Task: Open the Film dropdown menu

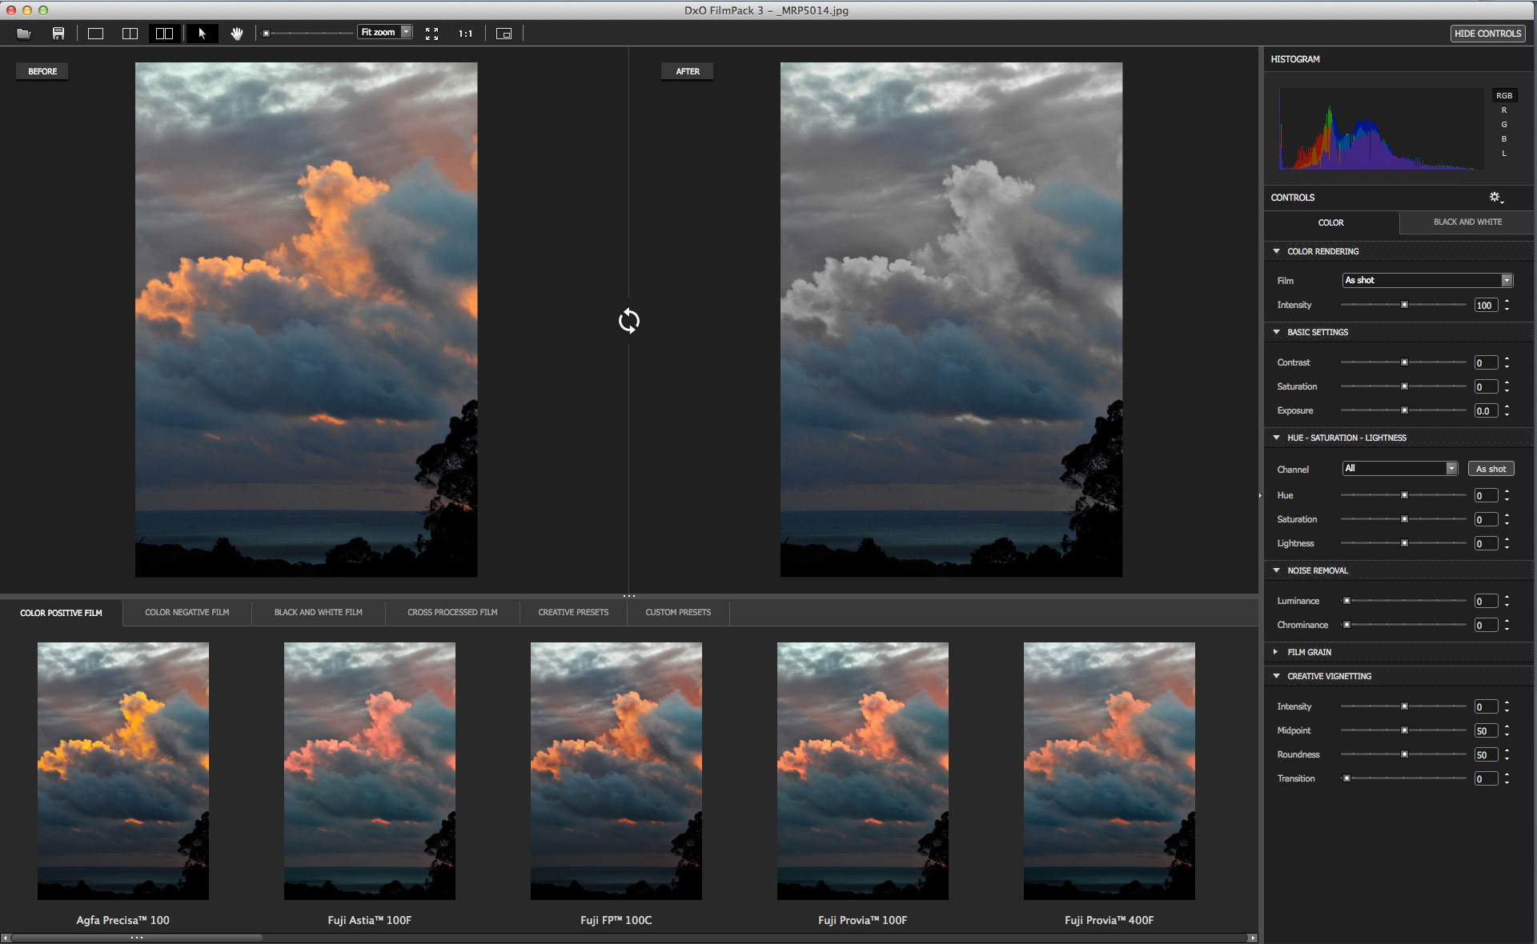Action: [x=1427, y=280]
